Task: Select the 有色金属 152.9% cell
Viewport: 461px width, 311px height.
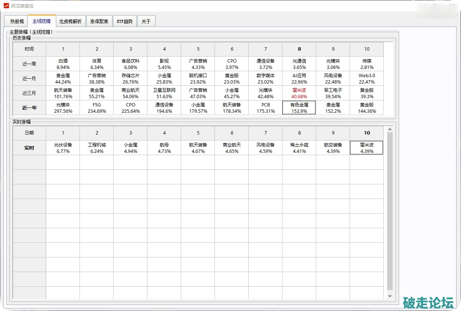Action: tap(299, 108)
